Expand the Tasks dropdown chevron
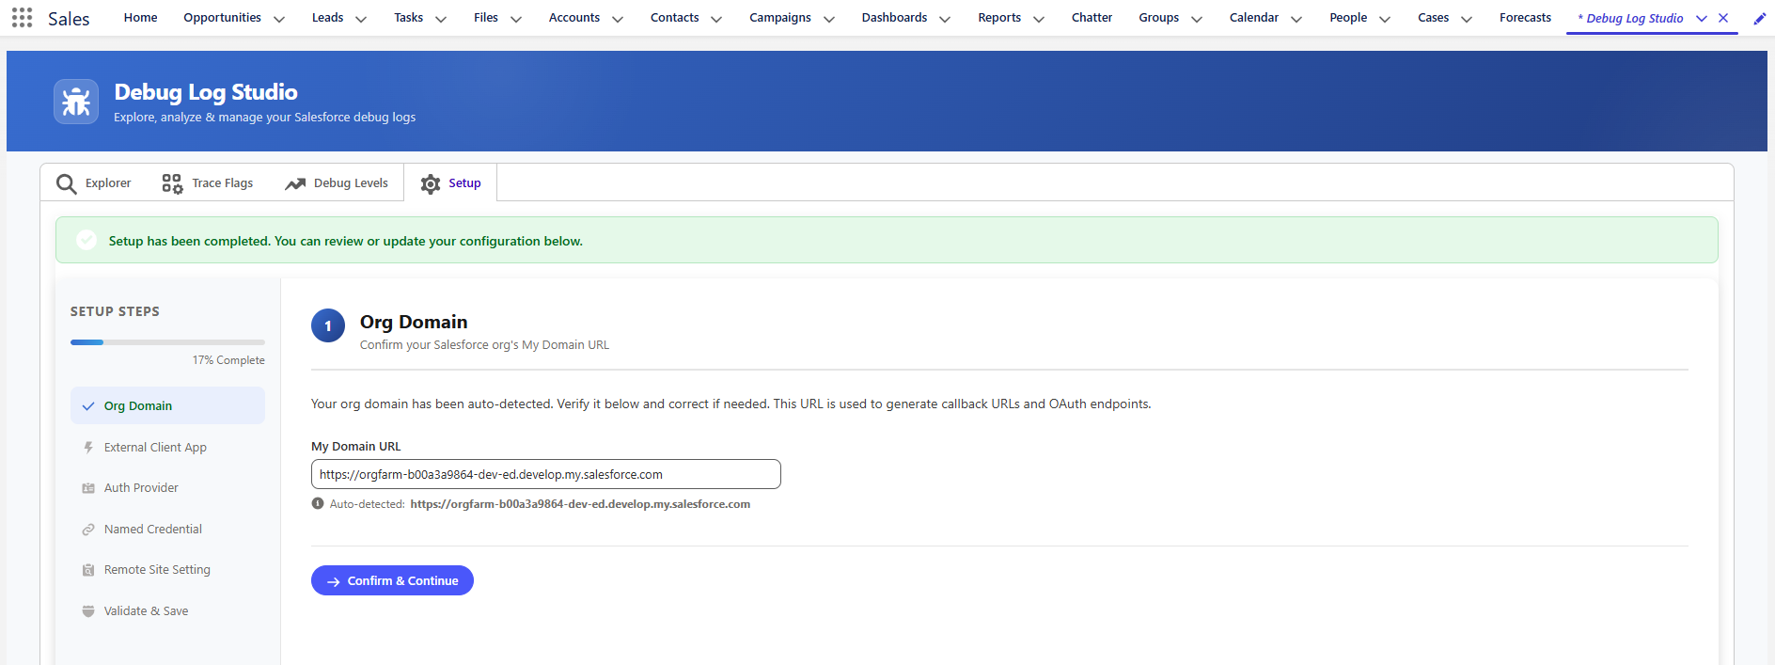Screen dimensions: 1775x665 point(441,19)
